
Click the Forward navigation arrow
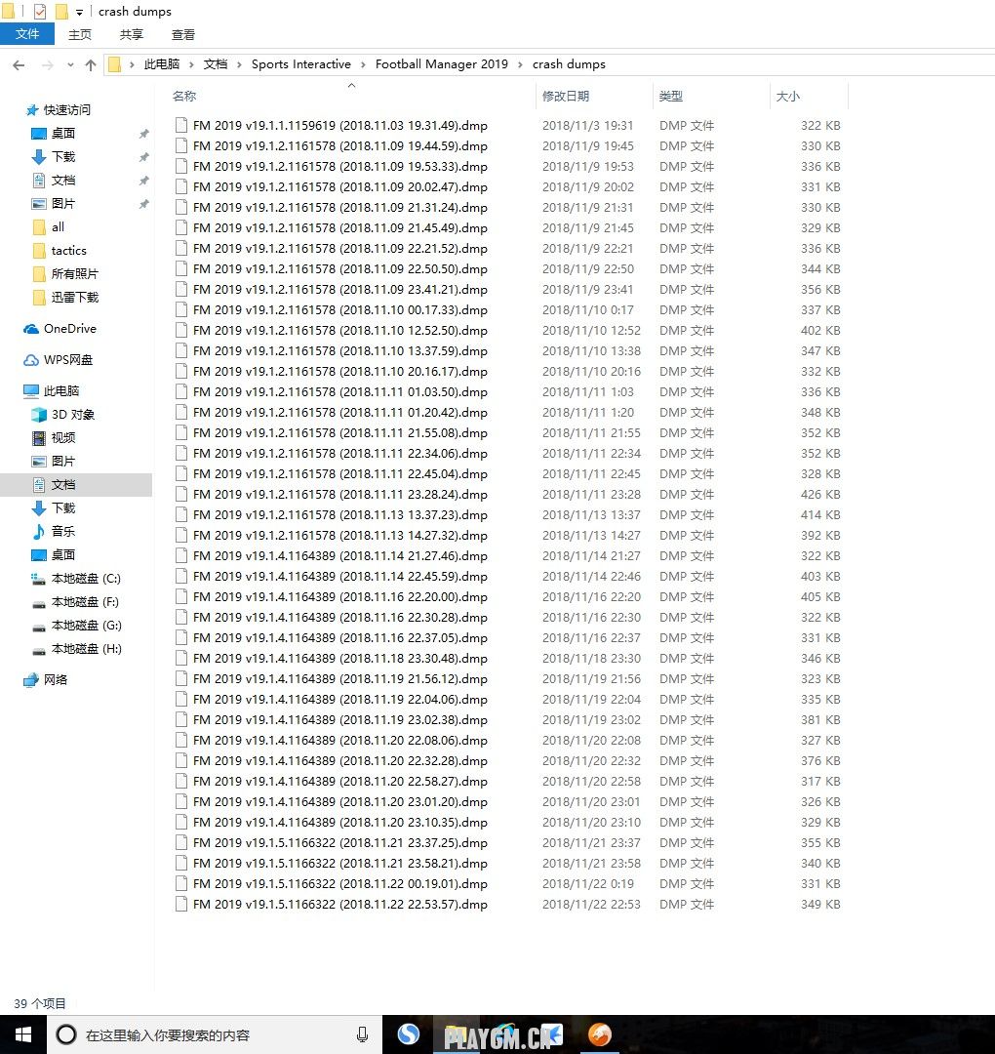point(47,65)
